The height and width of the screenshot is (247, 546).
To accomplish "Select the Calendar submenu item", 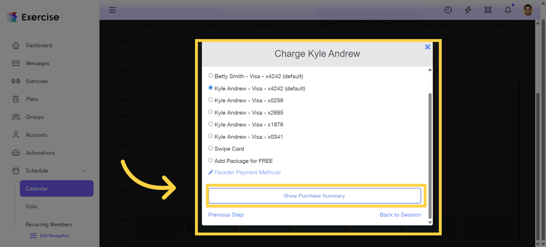I will (57, 189).
